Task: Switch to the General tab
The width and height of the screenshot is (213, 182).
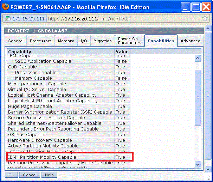Action: point(16,41)
